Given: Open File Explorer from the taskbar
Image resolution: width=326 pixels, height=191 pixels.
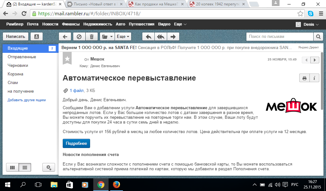Looking at the screenshot, I should point(54,185).
